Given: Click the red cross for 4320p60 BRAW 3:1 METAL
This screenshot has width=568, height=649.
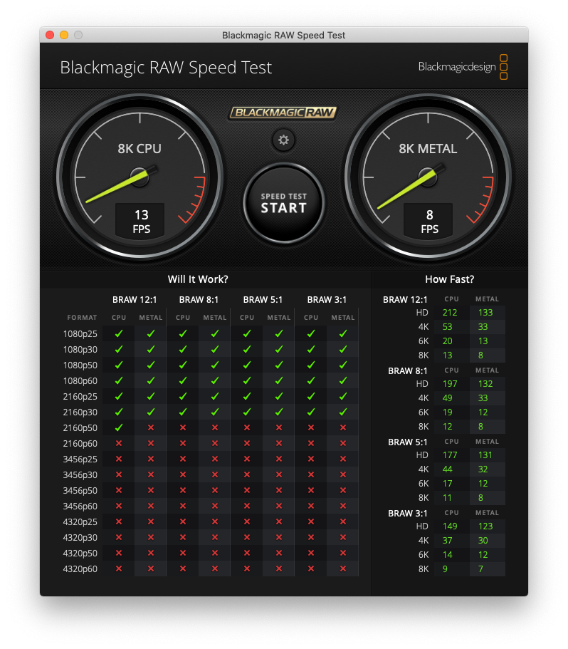Looking at the screenshot, I should click(342, 568).
